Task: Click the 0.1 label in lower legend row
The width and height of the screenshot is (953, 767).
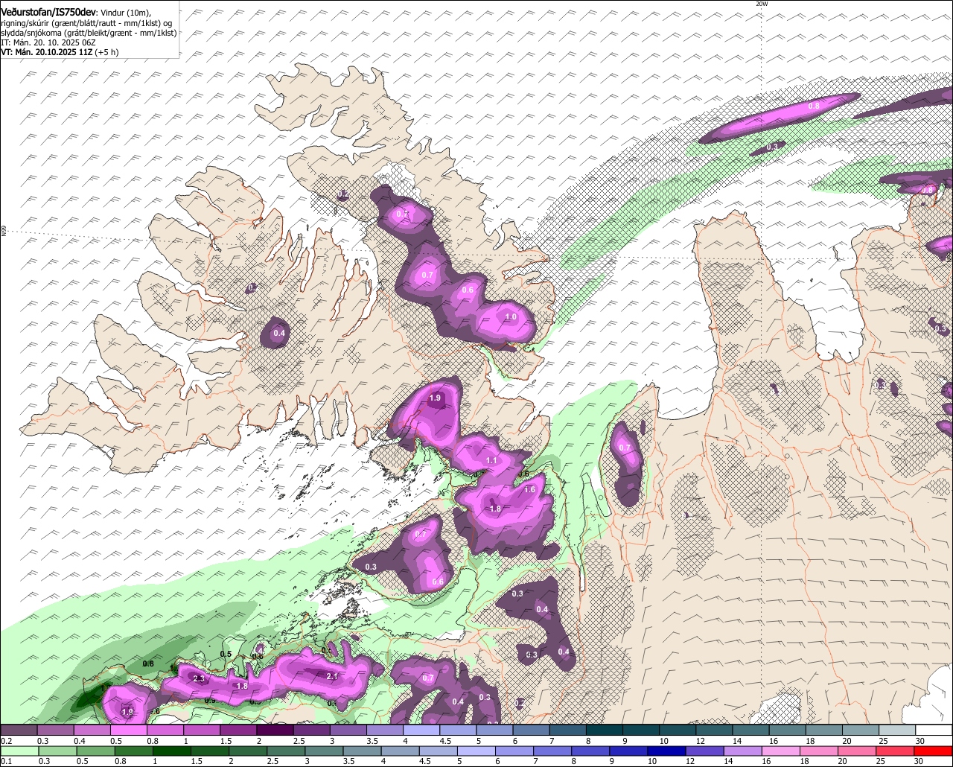Action: click(6, 761)
